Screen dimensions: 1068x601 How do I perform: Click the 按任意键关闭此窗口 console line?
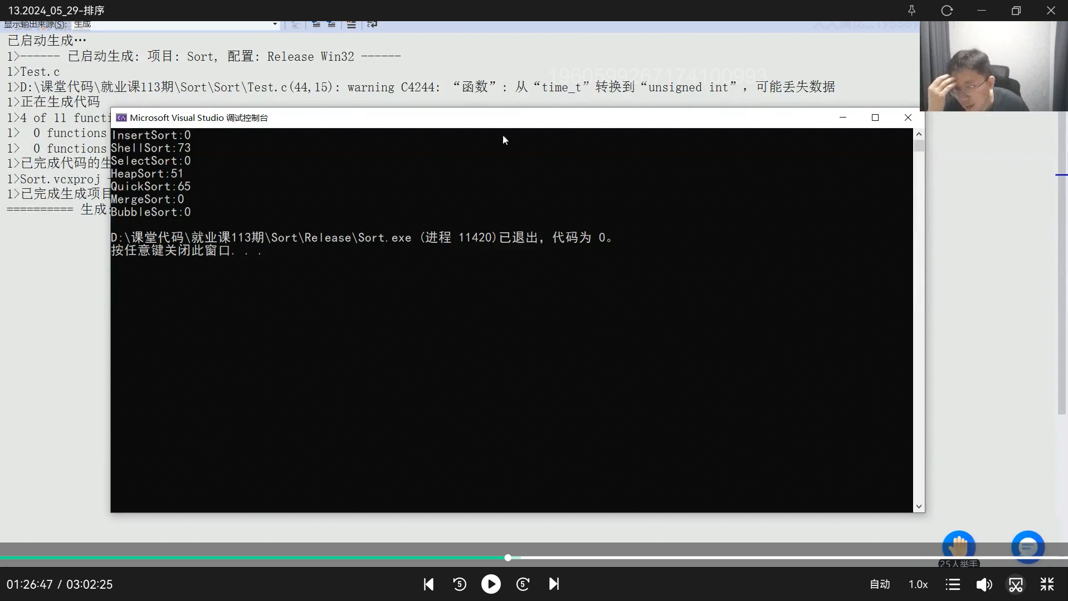[x=186, y=251]
